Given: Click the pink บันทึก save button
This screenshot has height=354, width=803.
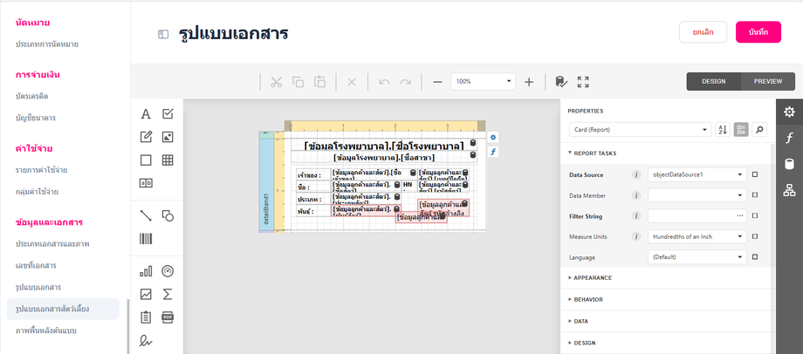Looking at the screenshot, I should click(758, 32).
